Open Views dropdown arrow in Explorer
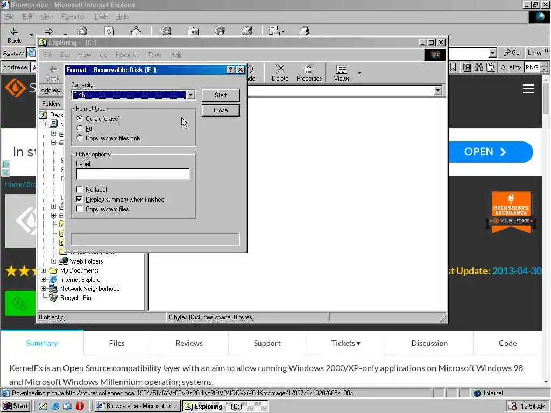Image resolution: width=551 pixels, height=413 pixels. click(359, 73)
